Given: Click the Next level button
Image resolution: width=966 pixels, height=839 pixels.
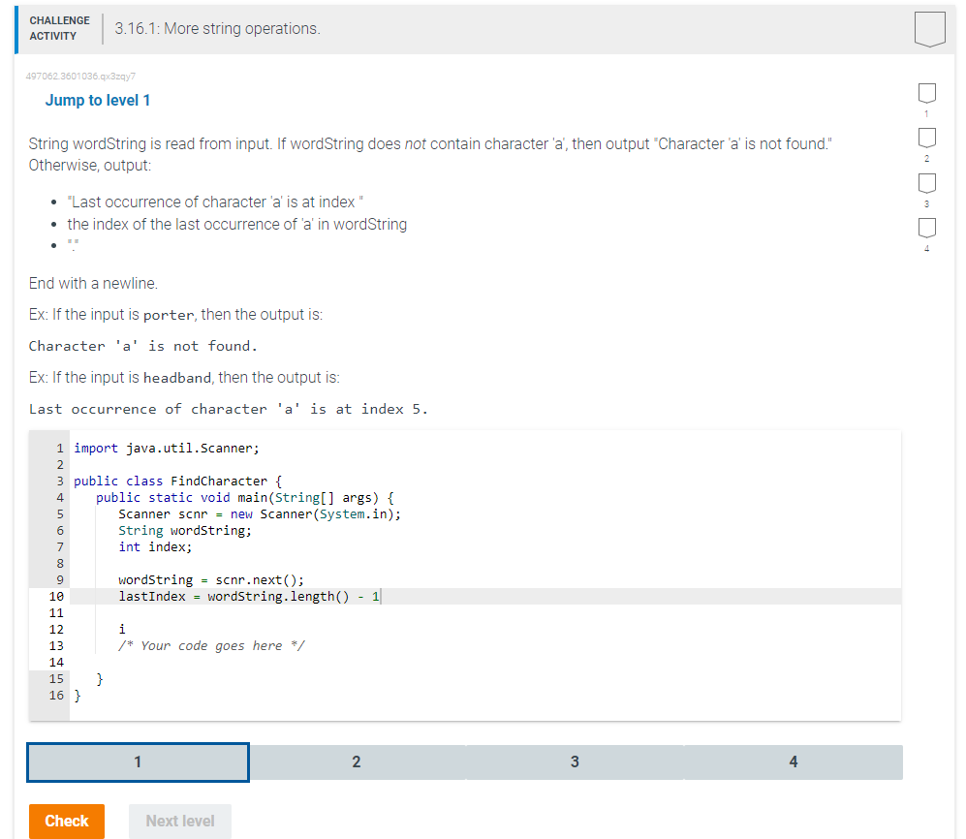Looking at the screenshot, I should 179,821.
